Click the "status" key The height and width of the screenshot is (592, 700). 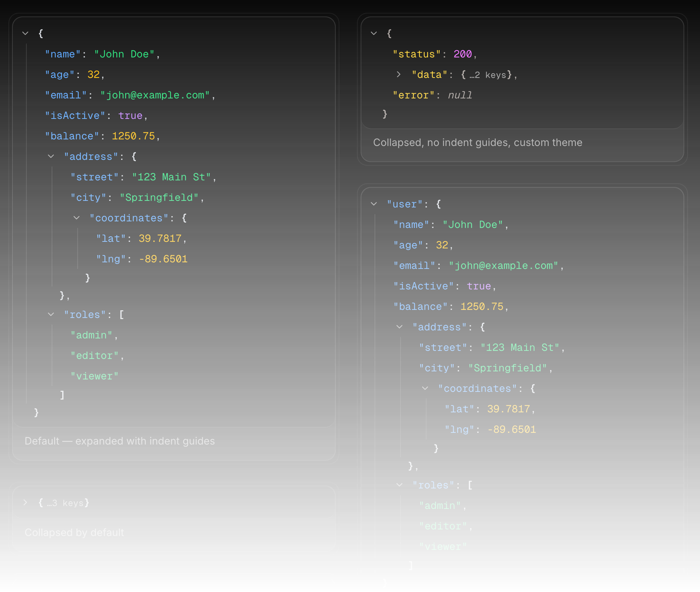[x=417, y=54]
